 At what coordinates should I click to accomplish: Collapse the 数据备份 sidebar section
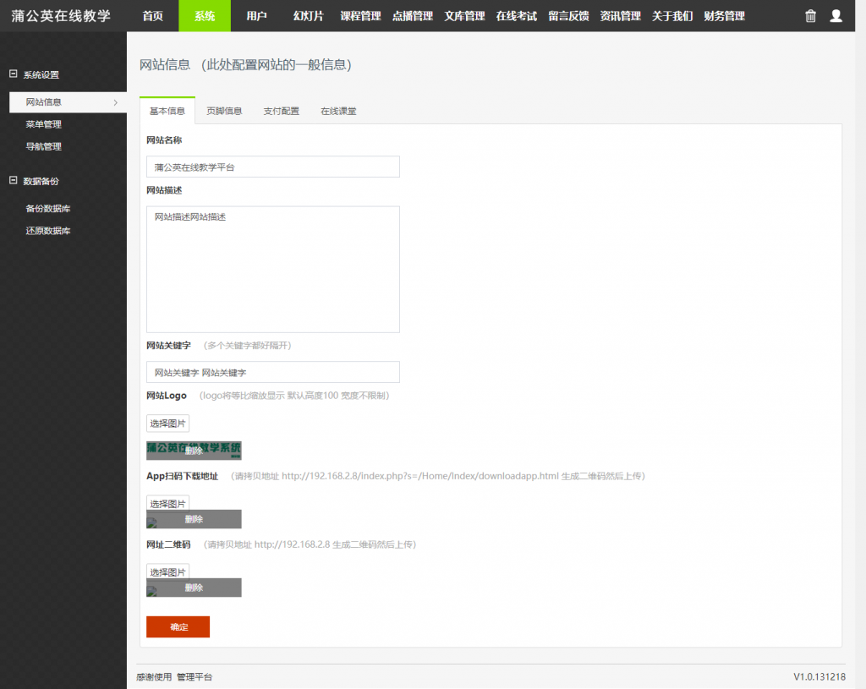(x=13, y=180)
